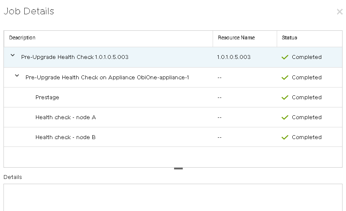This screenshot has height=211, width=346.
Task: Click the panel splitter handle above Details
Action: click(x=178, y=169)
